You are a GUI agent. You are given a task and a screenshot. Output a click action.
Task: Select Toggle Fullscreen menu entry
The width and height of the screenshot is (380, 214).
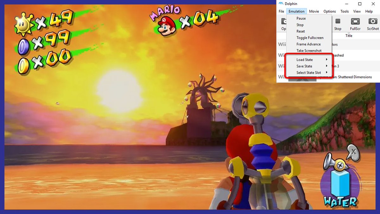(x=309, y=38)
